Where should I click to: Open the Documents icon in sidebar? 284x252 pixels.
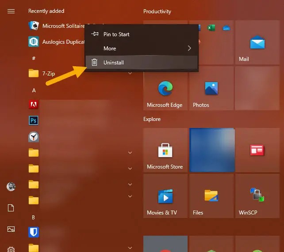click(11, 208)
